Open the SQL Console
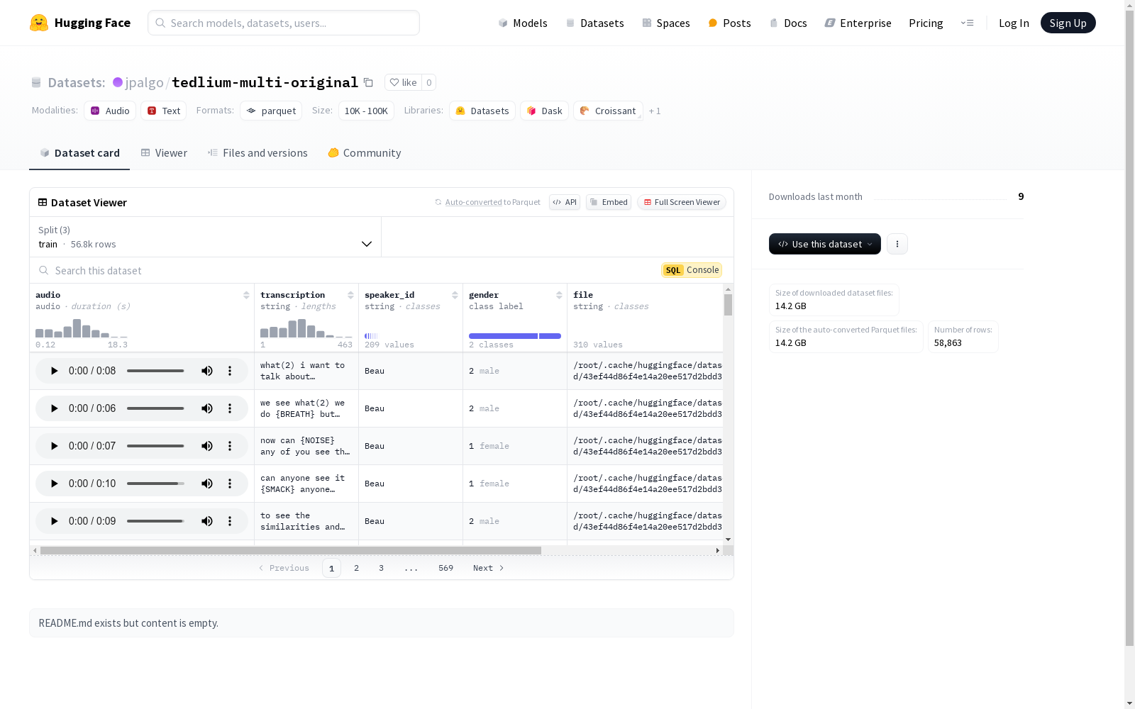The width and height of the screenshot is (1135, 709). click(692, 270)
